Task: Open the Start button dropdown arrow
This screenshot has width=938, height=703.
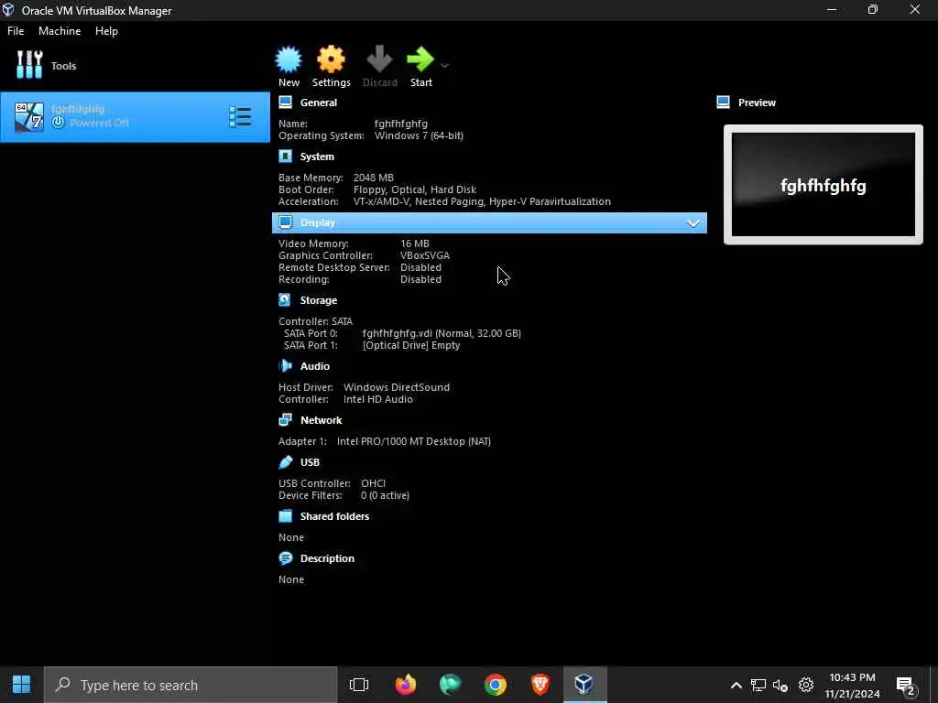Action: [x=444, y=65]
